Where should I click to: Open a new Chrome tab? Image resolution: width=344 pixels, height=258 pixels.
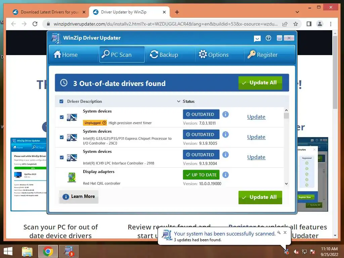point(177,12)
